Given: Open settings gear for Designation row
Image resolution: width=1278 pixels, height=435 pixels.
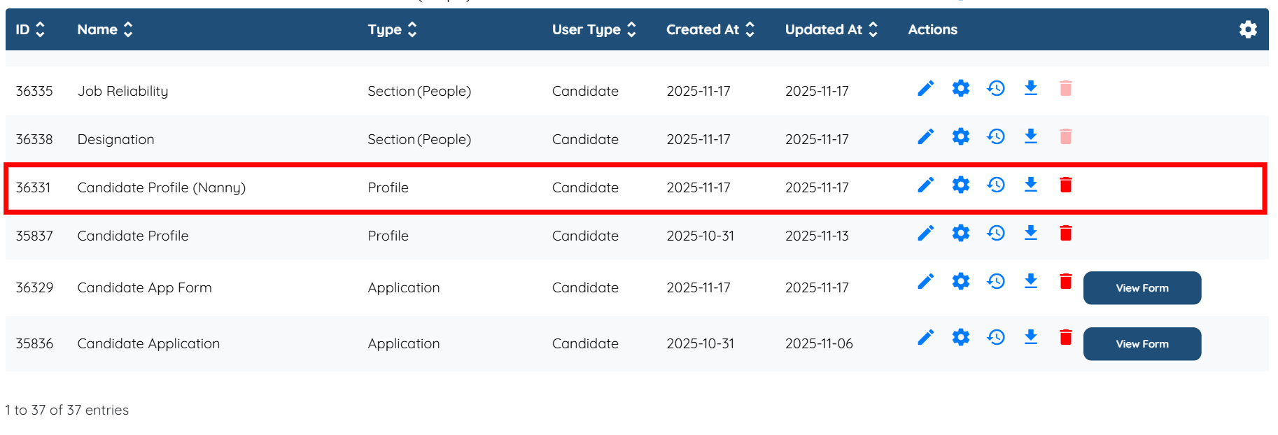Looking at the screenshot, I should coord(960,136).
